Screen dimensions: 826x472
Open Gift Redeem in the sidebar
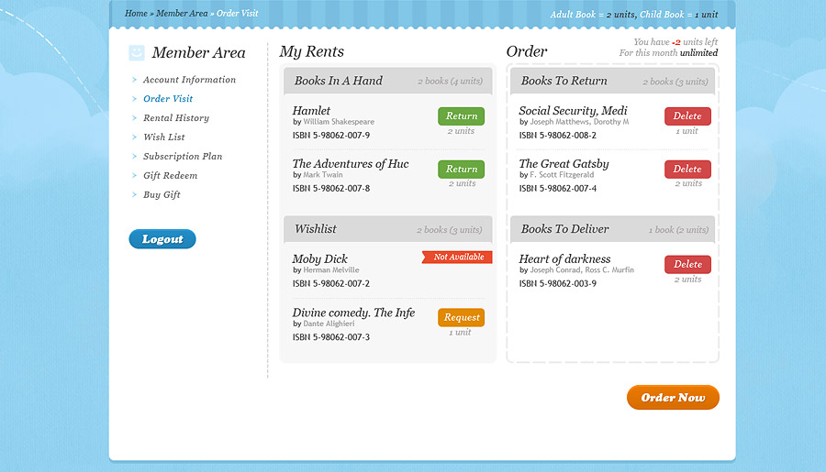coord(170,175)
